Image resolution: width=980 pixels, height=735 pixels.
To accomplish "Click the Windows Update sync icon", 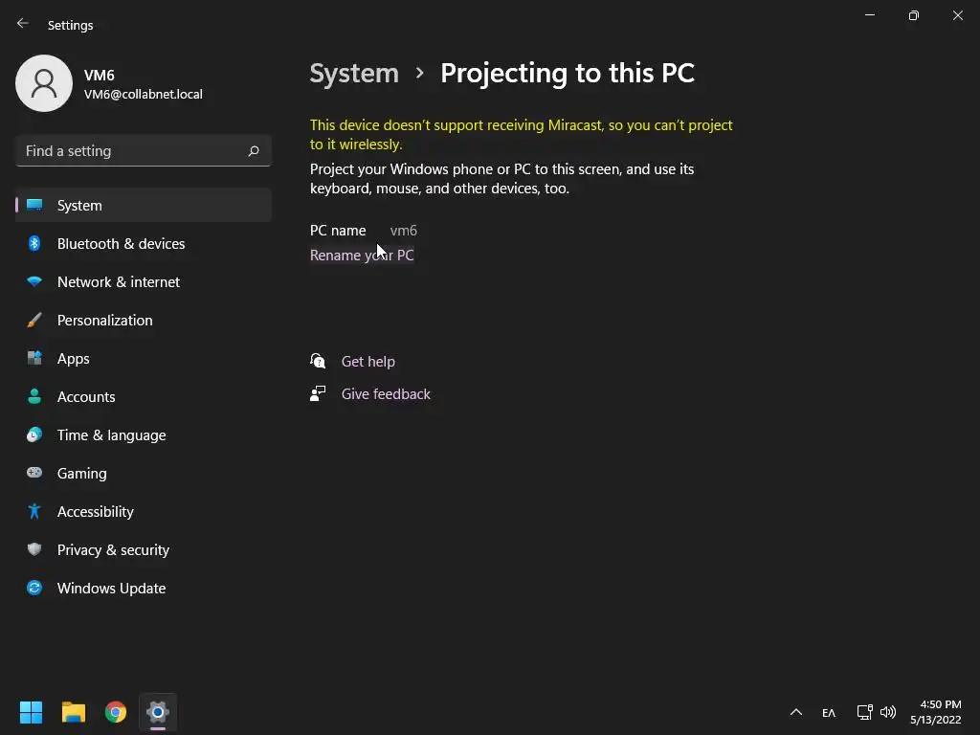I will (34, 589).
